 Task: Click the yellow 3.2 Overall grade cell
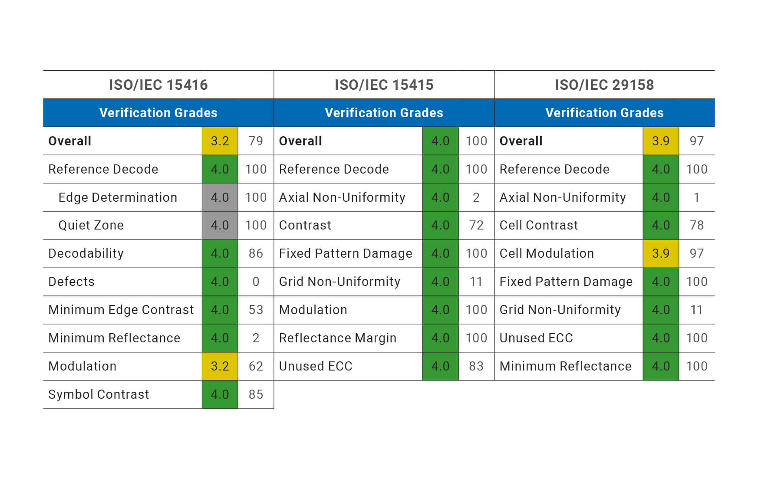coord(220,141)
